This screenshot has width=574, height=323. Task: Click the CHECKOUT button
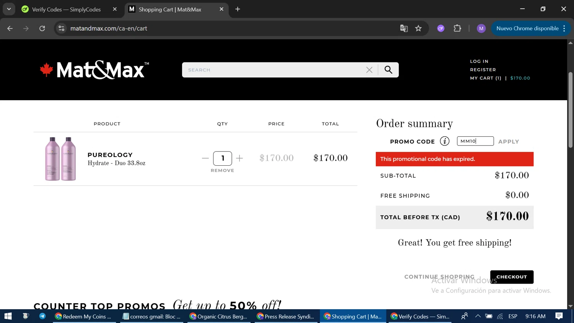512,277
